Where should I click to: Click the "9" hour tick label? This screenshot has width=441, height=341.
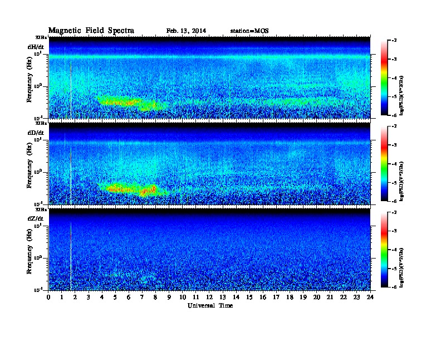[x=169, y=297]
